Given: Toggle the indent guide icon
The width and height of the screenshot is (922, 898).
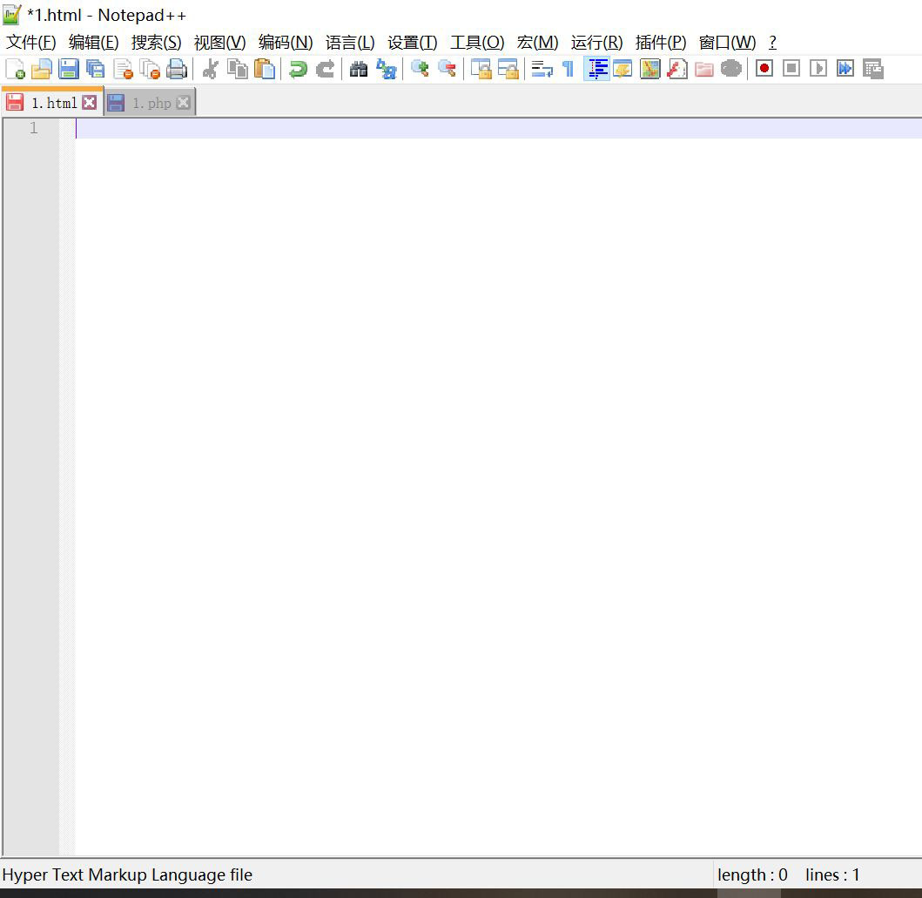Looking at the screenshot, I should [x=596, y=70].
